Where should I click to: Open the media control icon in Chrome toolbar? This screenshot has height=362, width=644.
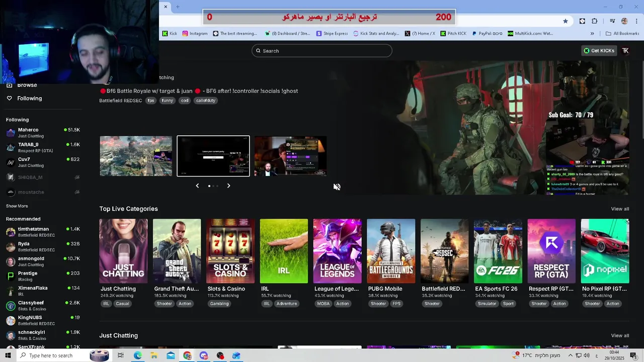(612, 21)
